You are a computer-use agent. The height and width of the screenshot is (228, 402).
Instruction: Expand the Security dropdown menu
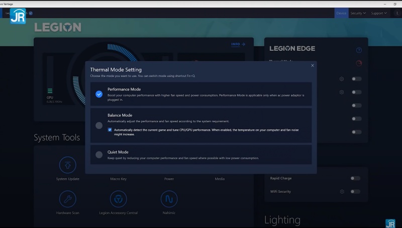point(358,13)
